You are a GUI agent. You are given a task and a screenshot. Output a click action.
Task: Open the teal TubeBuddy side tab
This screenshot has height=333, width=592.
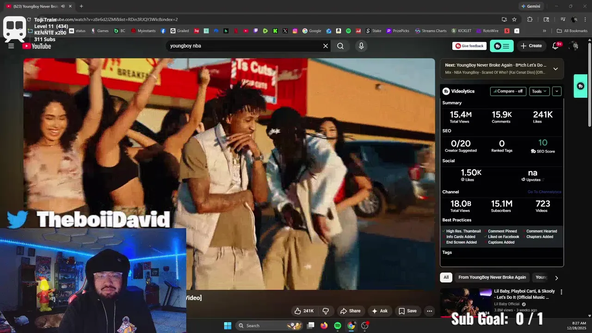coord(580,86)
